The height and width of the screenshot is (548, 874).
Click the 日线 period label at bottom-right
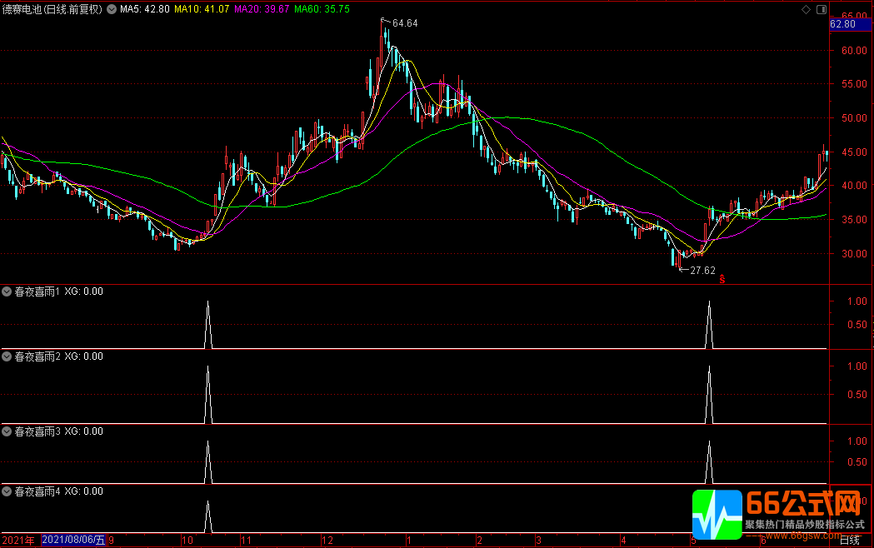point(850,540)
